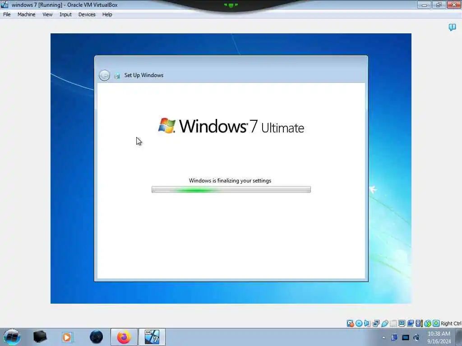Click the back arrow in Set Up Windows
The image size is (462, 346).
(104, 75)
